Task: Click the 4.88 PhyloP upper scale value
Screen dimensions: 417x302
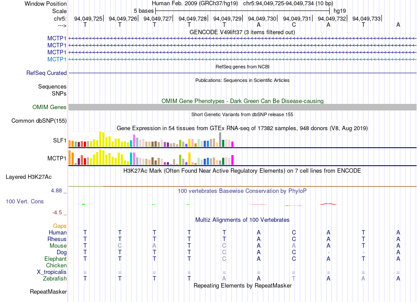Action: click(56, 190)
